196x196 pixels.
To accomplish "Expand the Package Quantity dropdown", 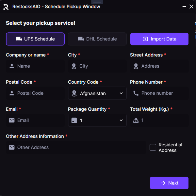I will click(97, 120).
